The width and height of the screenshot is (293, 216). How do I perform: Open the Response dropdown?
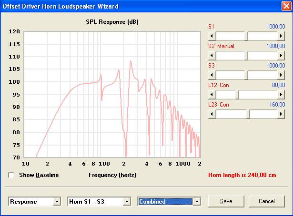click(x=57, y=202)
